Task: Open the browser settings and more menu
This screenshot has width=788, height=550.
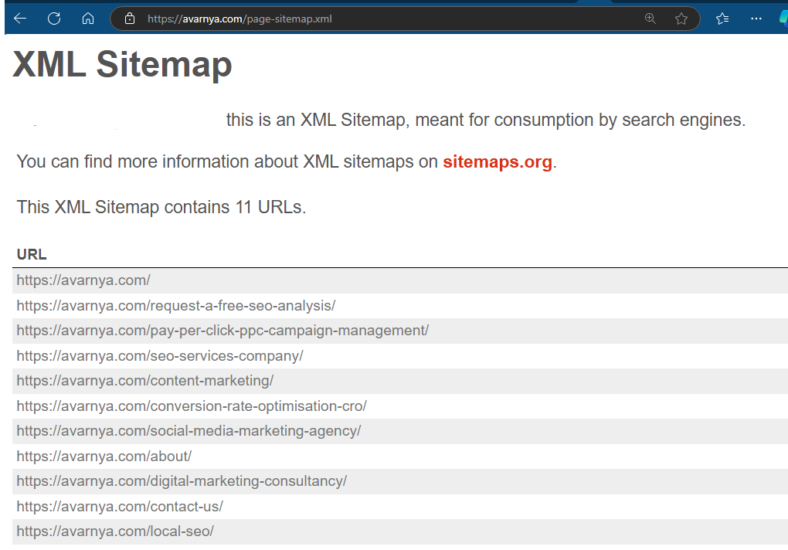Action: click(756, 19)
